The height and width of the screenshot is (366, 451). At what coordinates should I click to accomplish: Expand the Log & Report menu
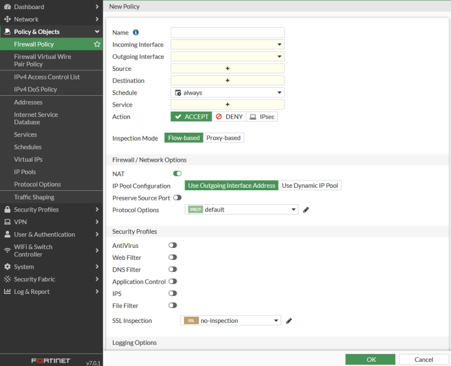coord(51,291)
